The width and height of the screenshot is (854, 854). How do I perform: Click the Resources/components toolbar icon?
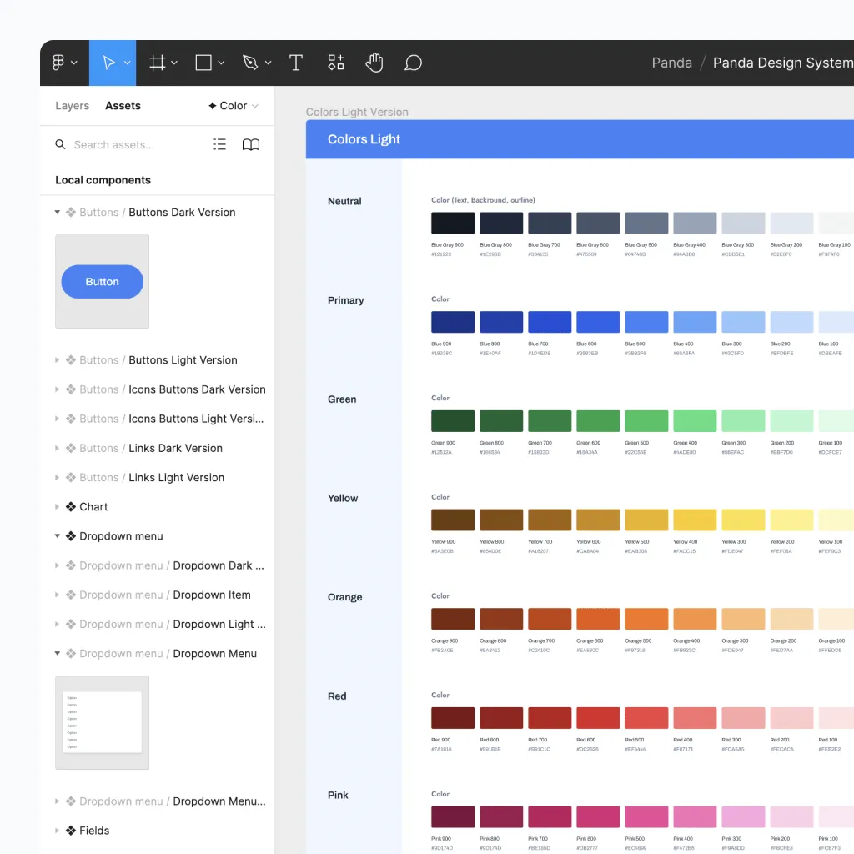[335, 63]
